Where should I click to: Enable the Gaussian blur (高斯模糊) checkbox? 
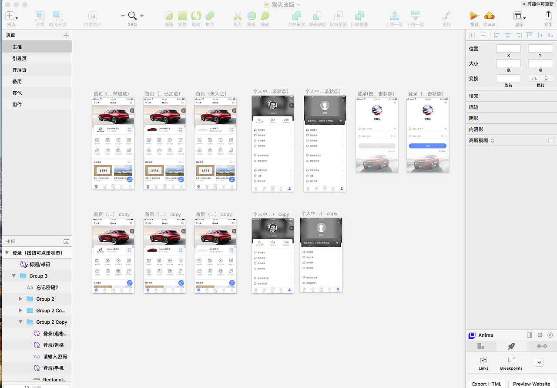click(551, 140)
